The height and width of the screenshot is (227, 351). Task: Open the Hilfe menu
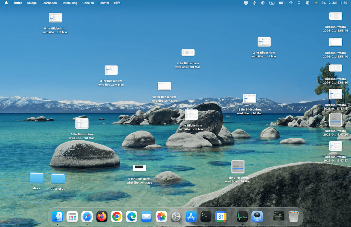[x=117, y=3]
